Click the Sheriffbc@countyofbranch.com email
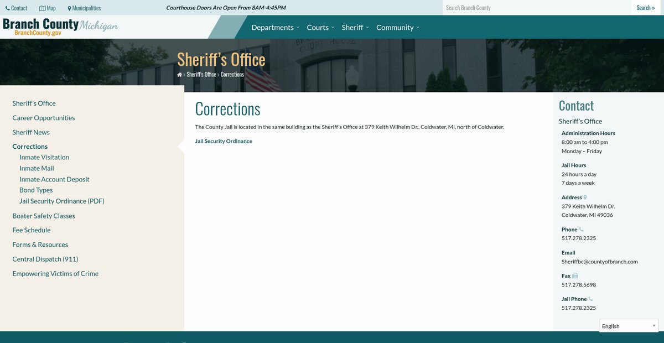The width and height of the screenshot is (664, 343). point(600,262)
